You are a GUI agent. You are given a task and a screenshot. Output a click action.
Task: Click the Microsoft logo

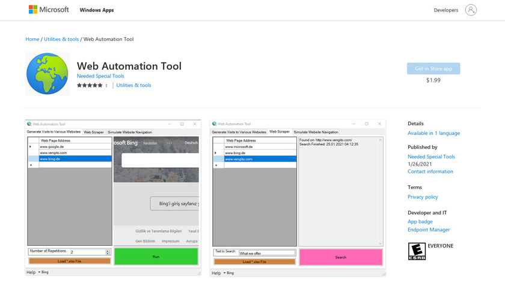tap(49, 10)
